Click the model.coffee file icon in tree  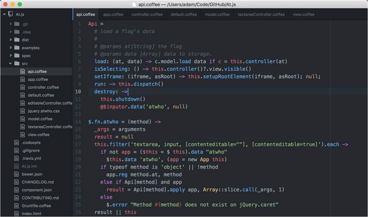(22, 119)
